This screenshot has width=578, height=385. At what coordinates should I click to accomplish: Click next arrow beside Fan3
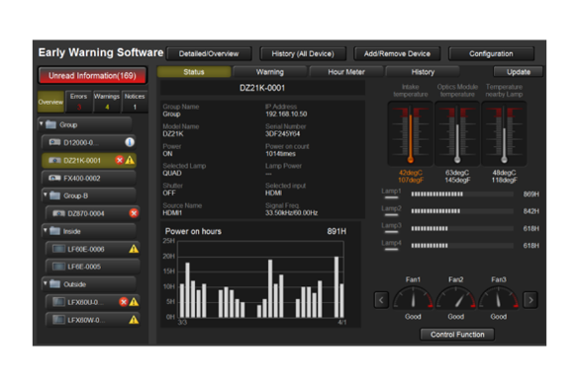(x=530, y=300)
